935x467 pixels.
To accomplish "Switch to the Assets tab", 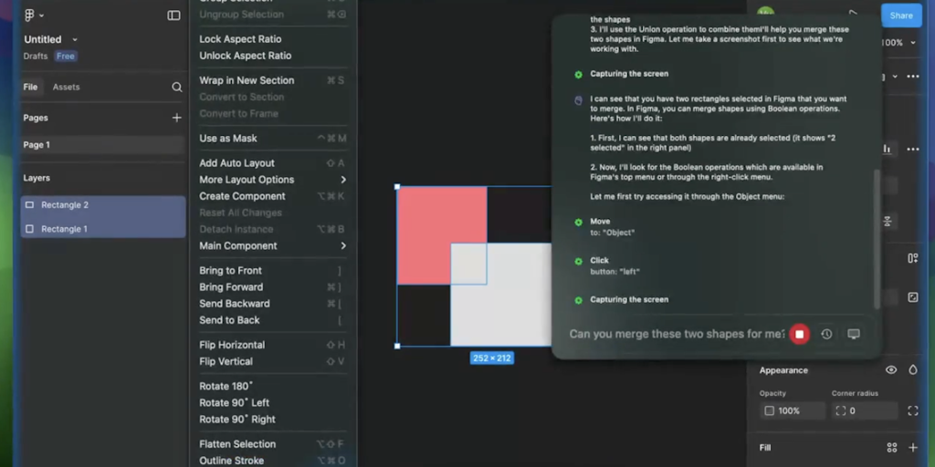I will [x=66, y=87].
